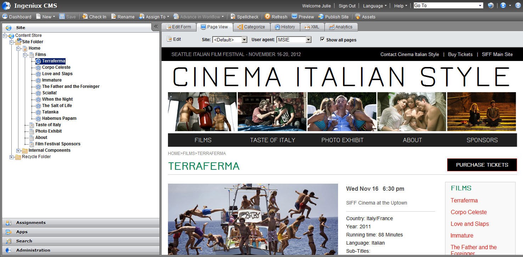Open Assets from the toolbar
523x257 pixels.
[365, 17]
